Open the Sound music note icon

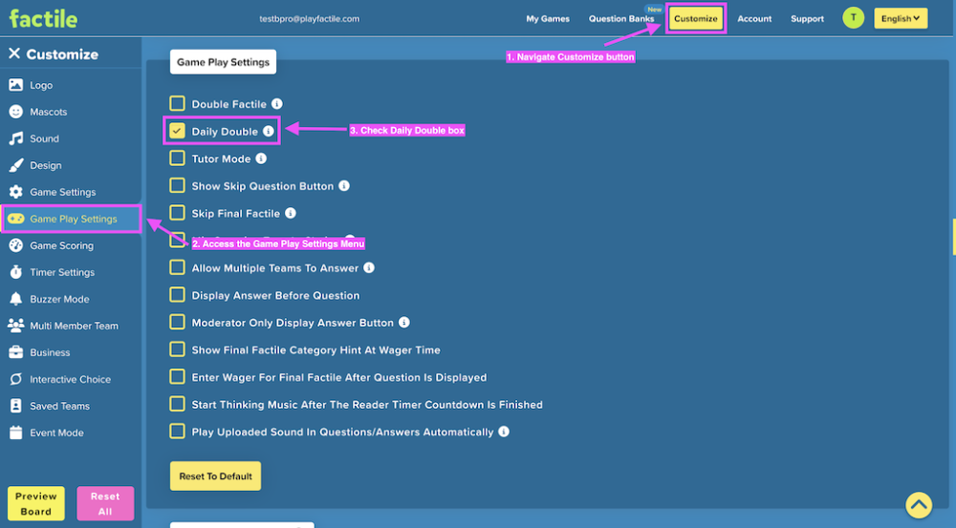(16, 138)
